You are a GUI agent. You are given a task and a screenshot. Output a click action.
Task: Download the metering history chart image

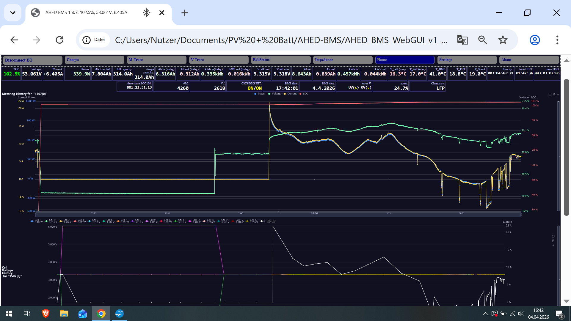click(558, 94)
